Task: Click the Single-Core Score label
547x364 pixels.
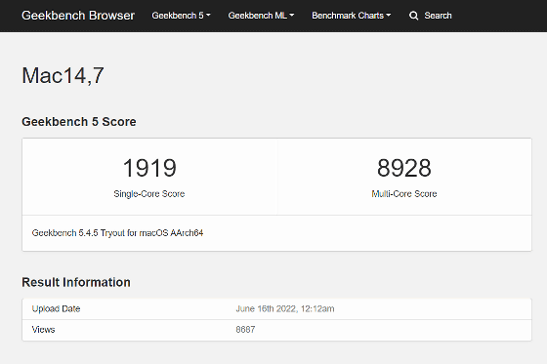Action: pyautogui.click(x=148, y=194)
